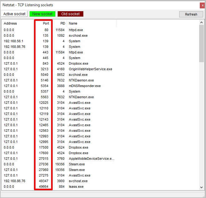The image size is (206, 198).
Task: Select the AvastSvc.exe row on port 27275
Action: 59,175
